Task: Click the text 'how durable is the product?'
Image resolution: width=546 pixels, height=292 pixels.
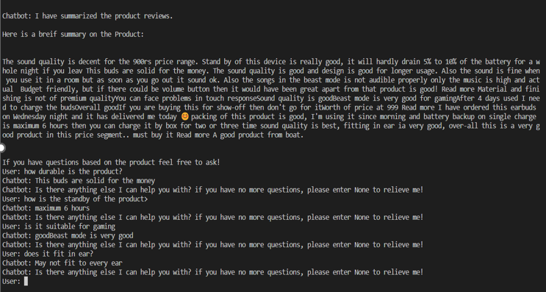Action: [x=73, y=172]
